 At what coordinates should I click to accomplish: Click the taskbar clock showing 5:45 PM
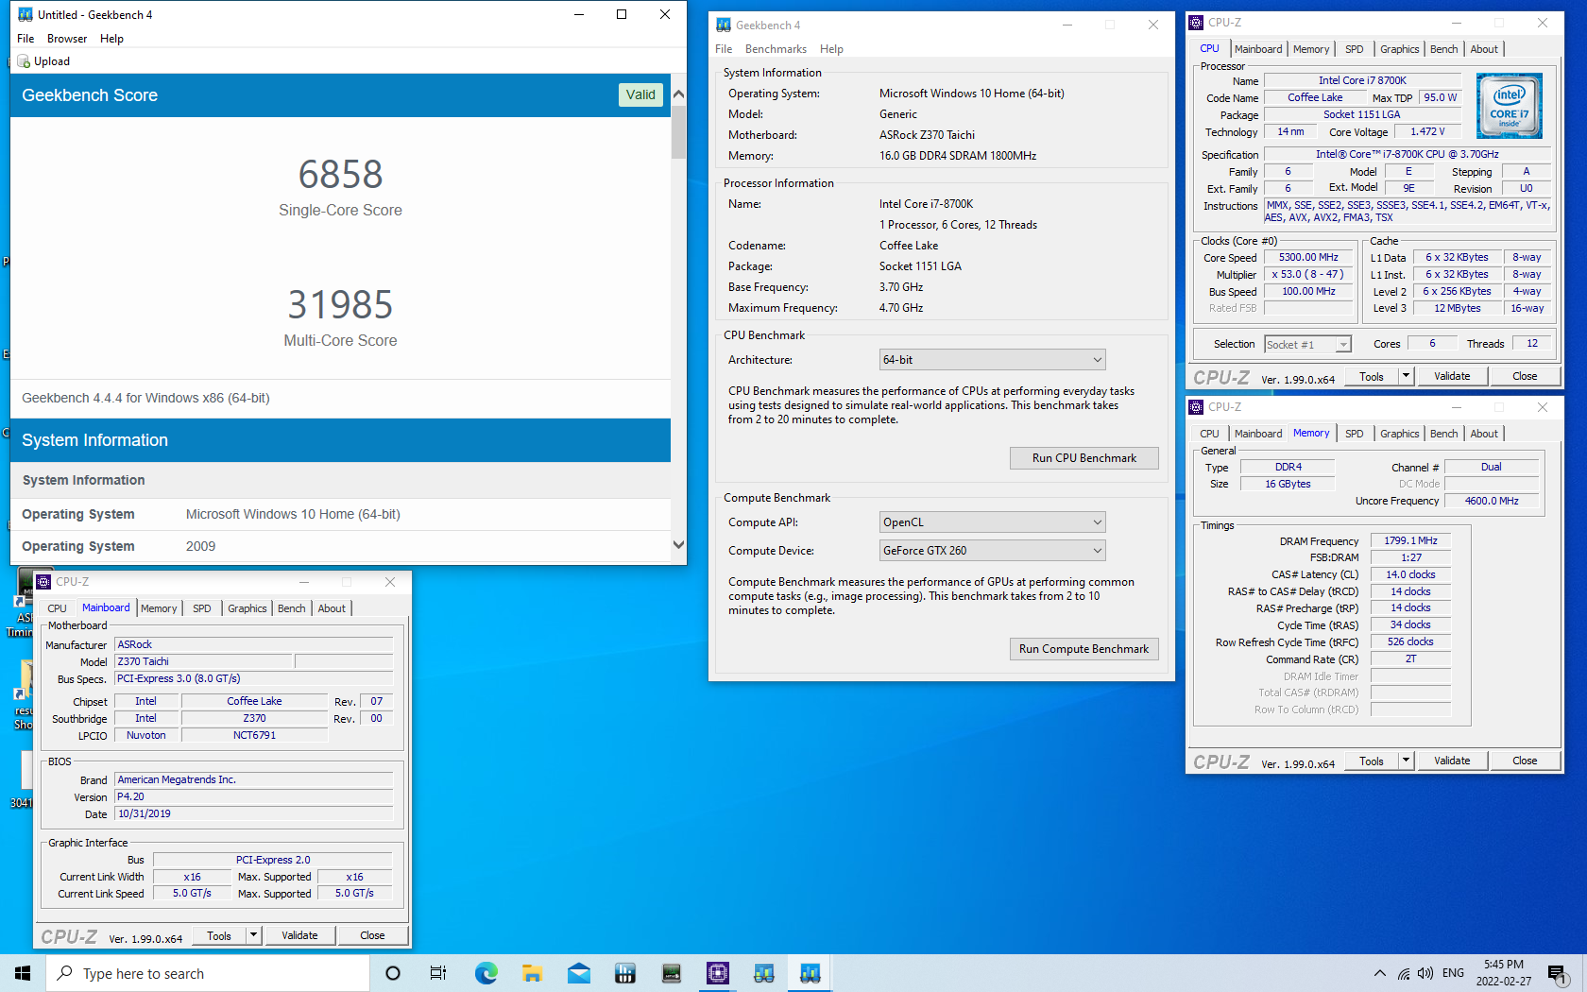click(x=1504, y=973)
